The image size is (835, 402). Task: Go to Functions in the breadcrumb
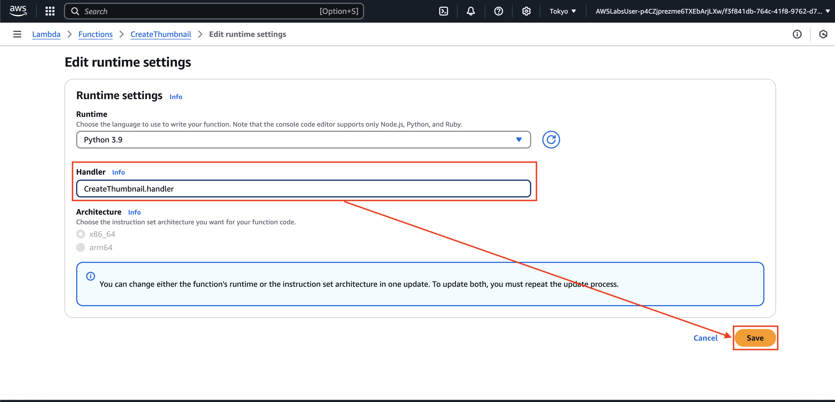tap(95, 34)
